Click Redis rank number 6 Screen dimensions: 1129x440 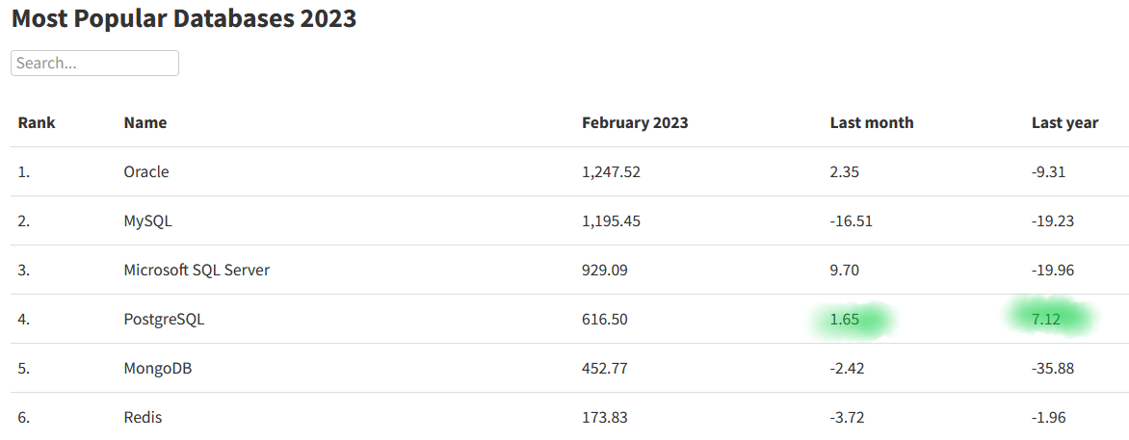[24, 417]
